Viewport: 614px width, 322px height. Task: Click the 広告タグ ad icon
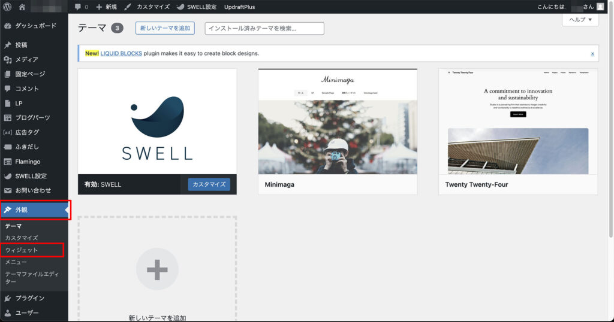point(7,132)
